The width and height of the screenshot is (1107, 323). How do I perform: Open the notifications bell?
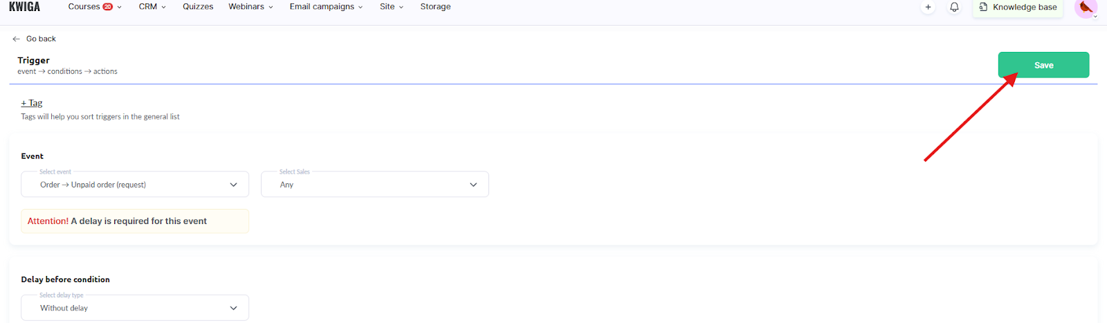(954, 7)
